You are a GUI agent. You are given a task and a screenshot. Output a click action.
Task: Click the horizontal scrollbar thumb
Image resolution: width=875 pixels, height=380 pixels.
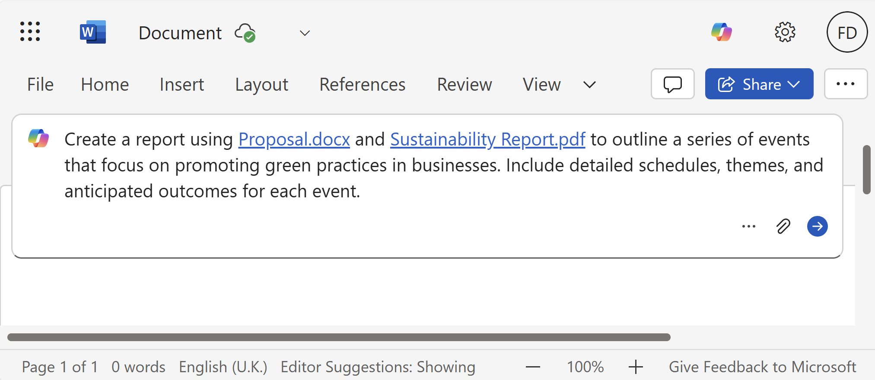point(339,337)
